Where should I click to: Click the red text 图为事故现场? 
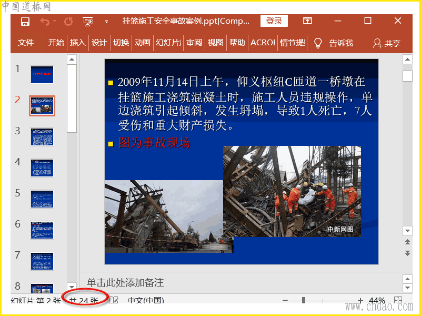coord(154,142)
